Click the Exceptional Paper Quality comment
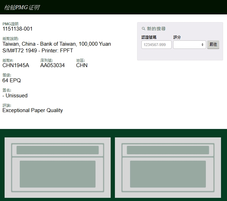This screenshot has width=227, height=201. coord(32,110)
